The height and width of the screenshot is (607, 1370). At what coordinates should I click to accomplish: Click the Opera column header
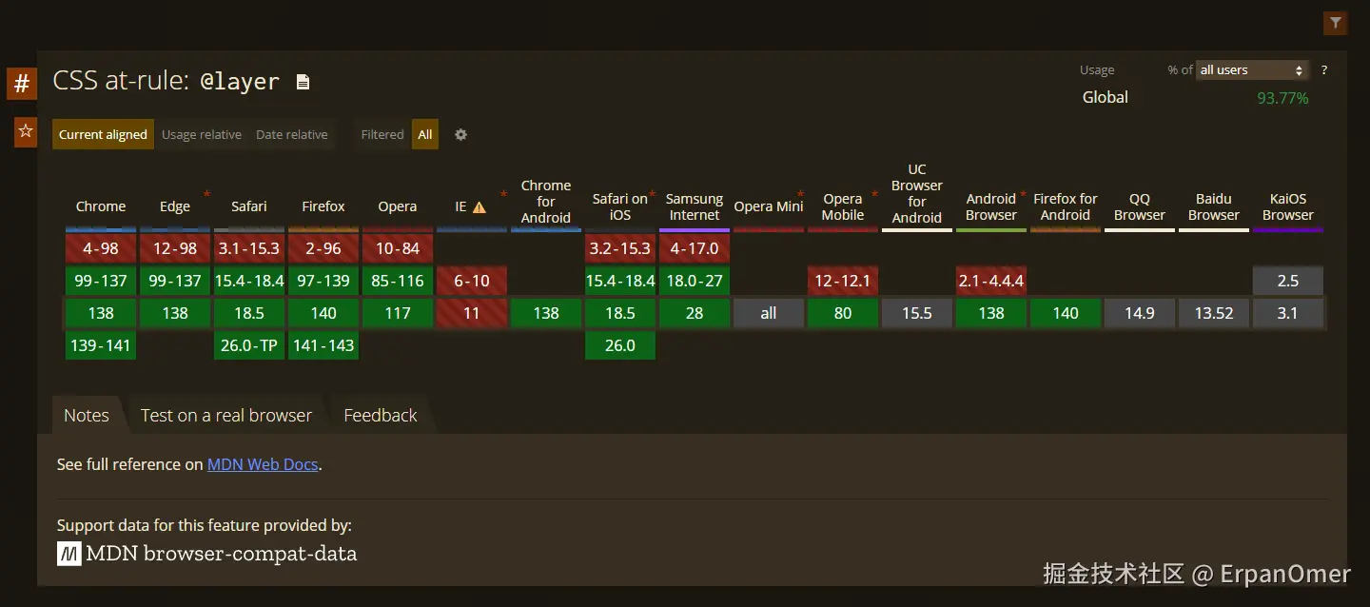pos(398,206)
